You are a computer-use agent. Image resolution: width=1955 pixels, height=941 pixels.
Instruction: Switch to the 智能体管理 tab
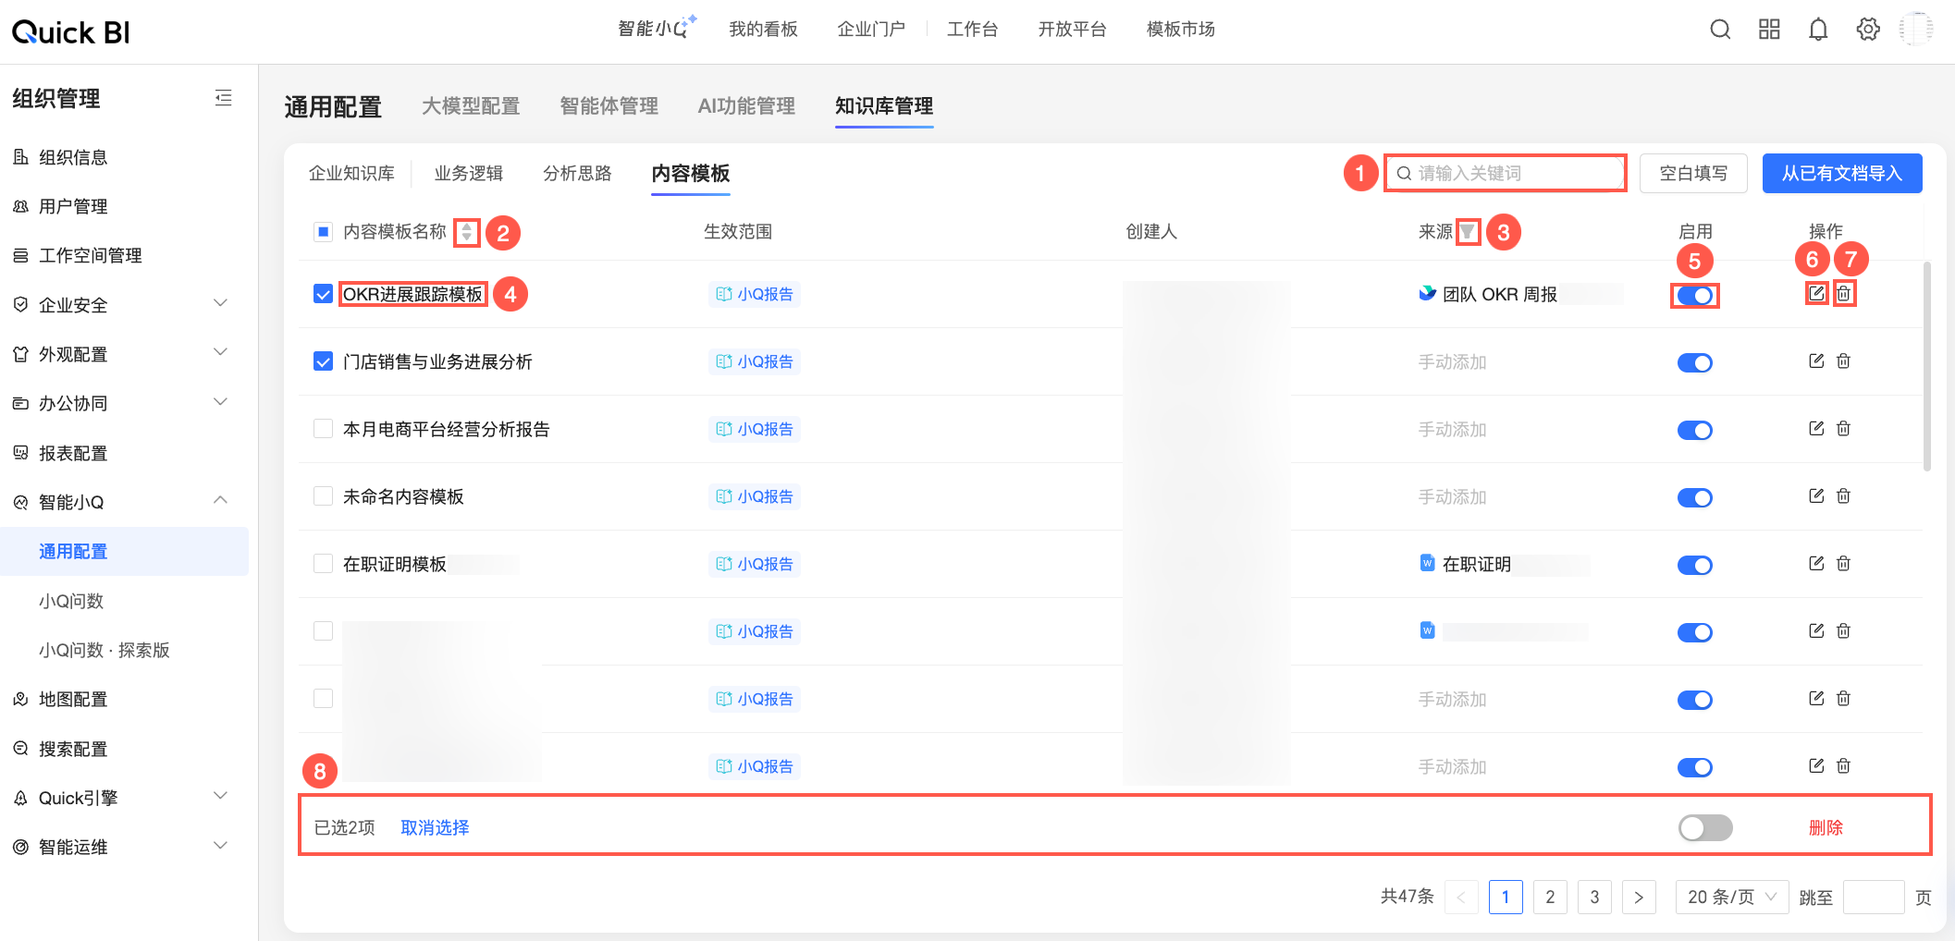(609, 106)
